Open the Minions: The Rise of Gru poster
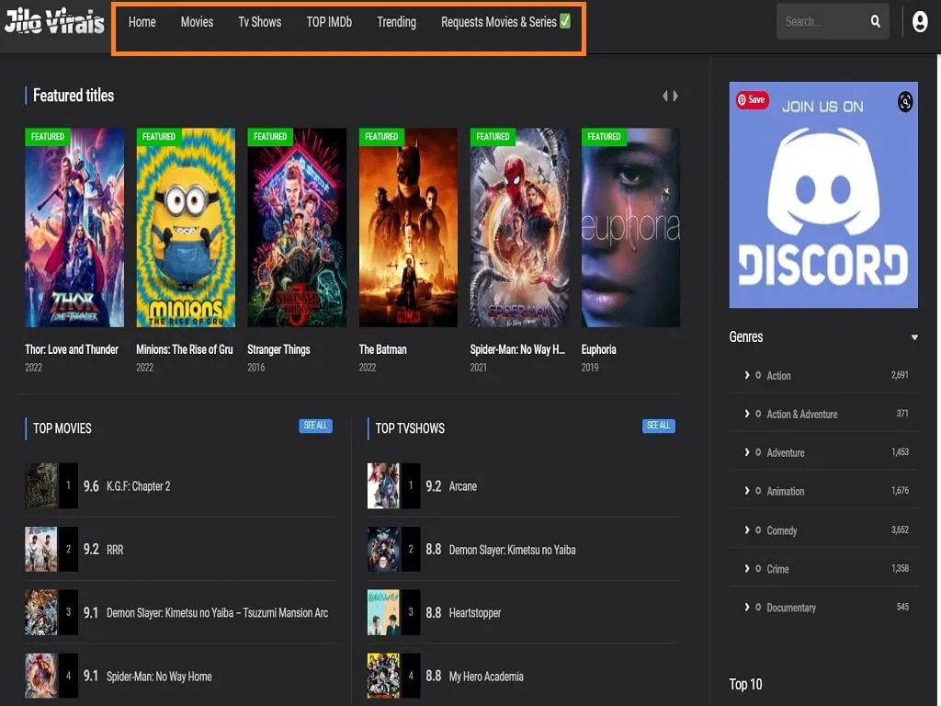941x706 pixels. pos(186,228)
